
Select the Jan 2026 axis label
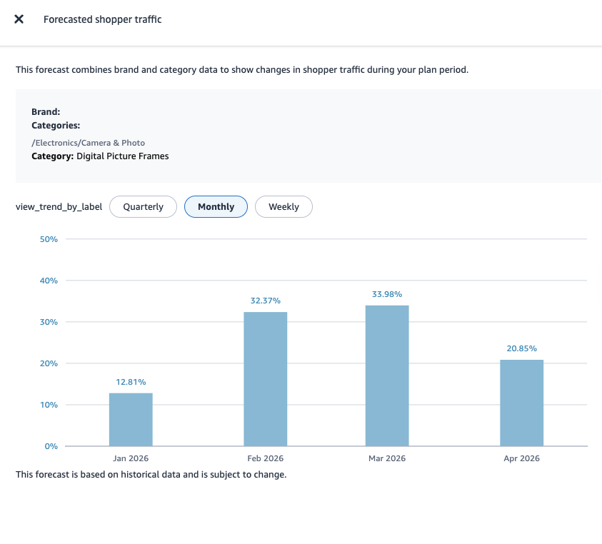(131, 458)
